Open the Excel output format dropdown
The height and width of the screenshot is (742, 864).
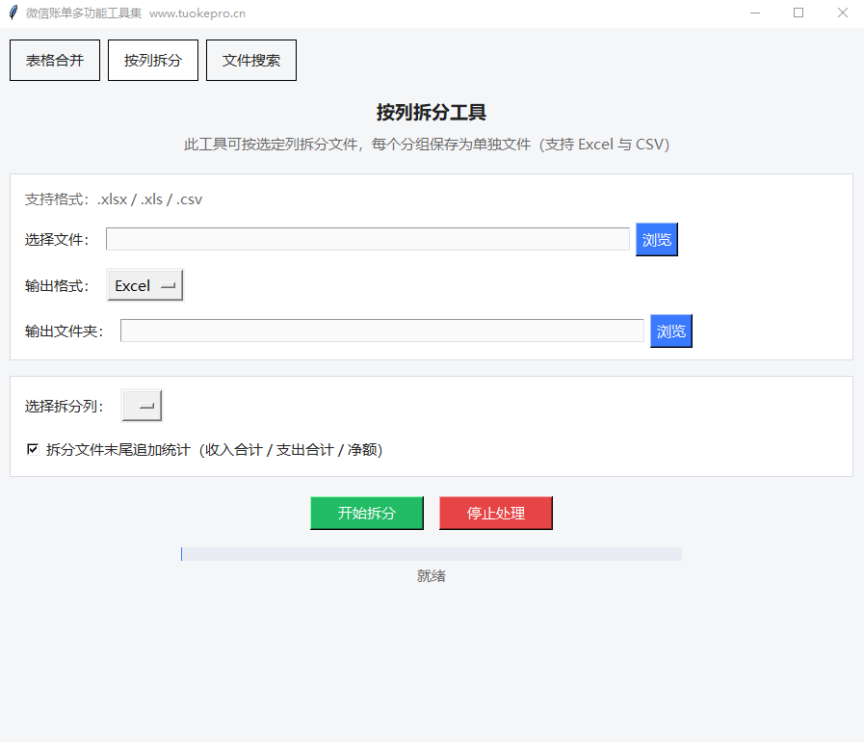click(x=144, y=285)
